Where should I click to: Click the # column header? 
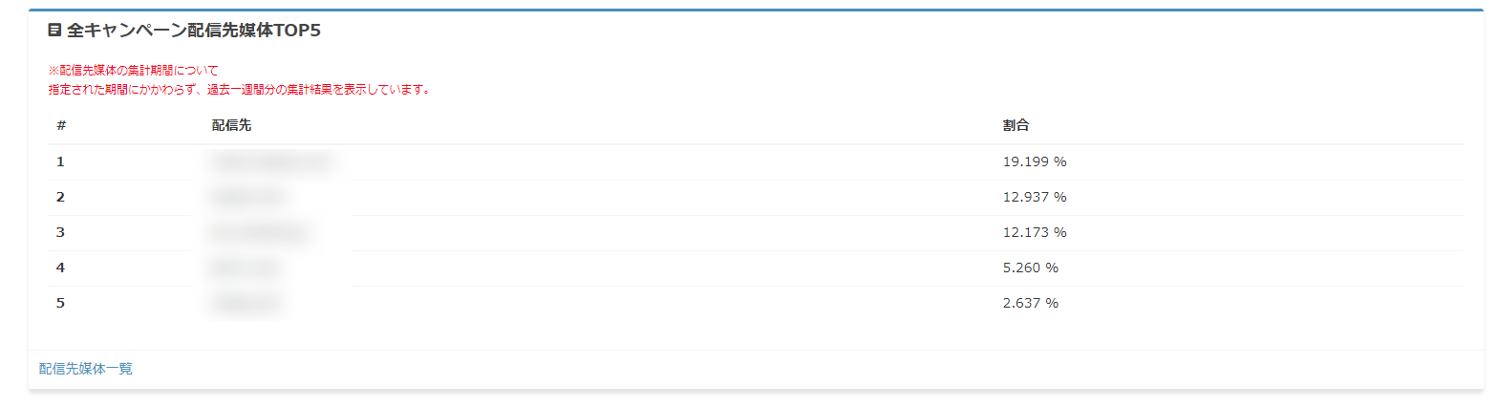click(x=61, y=126)
